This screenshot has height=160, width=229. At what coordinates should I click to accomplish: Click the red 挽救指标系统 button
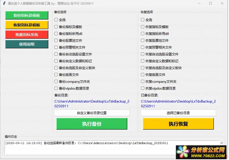27,35
